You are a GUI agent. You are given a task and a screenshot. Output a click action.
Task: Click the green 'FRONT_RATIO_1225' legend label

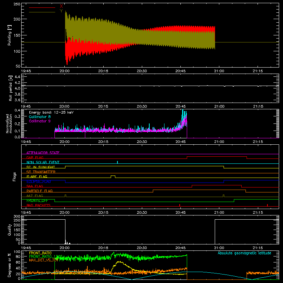click(x=46, y=256)
